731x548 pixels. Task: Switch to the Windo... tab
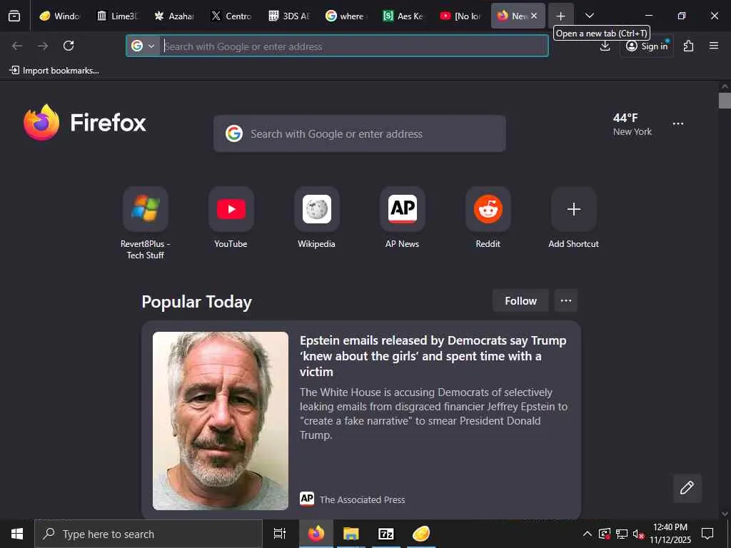pyautogui.click(x=60, y=16)
